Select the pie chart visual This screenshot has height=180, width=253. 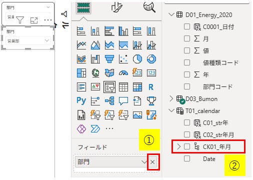click(137, 59)
